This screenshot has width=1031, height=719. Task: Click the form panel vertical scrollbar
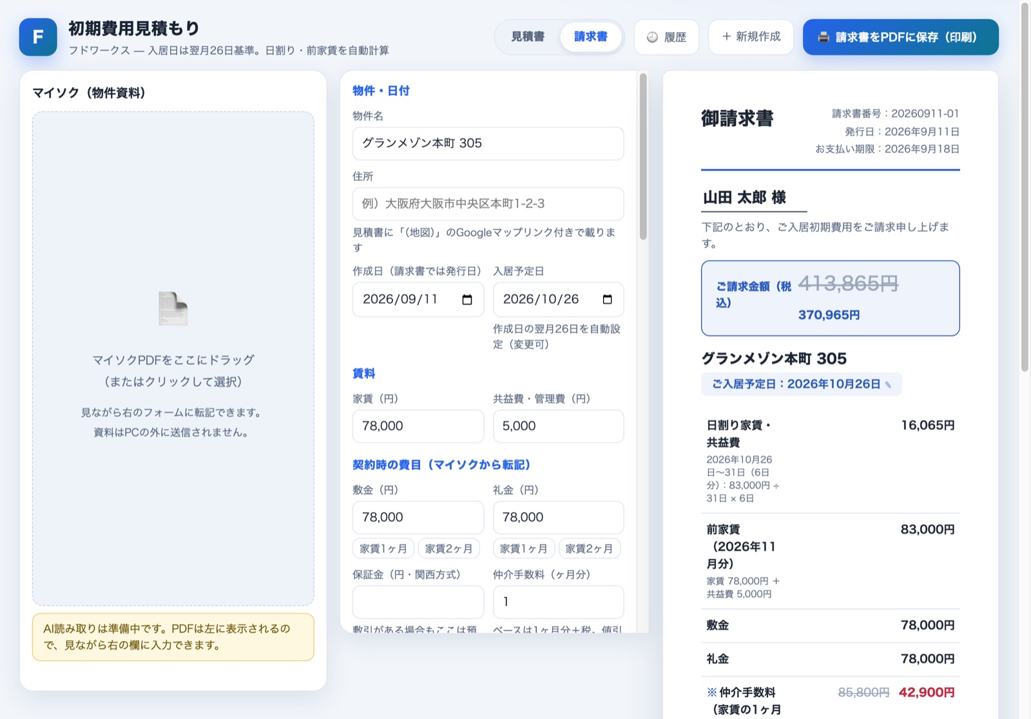pos(643,156)
